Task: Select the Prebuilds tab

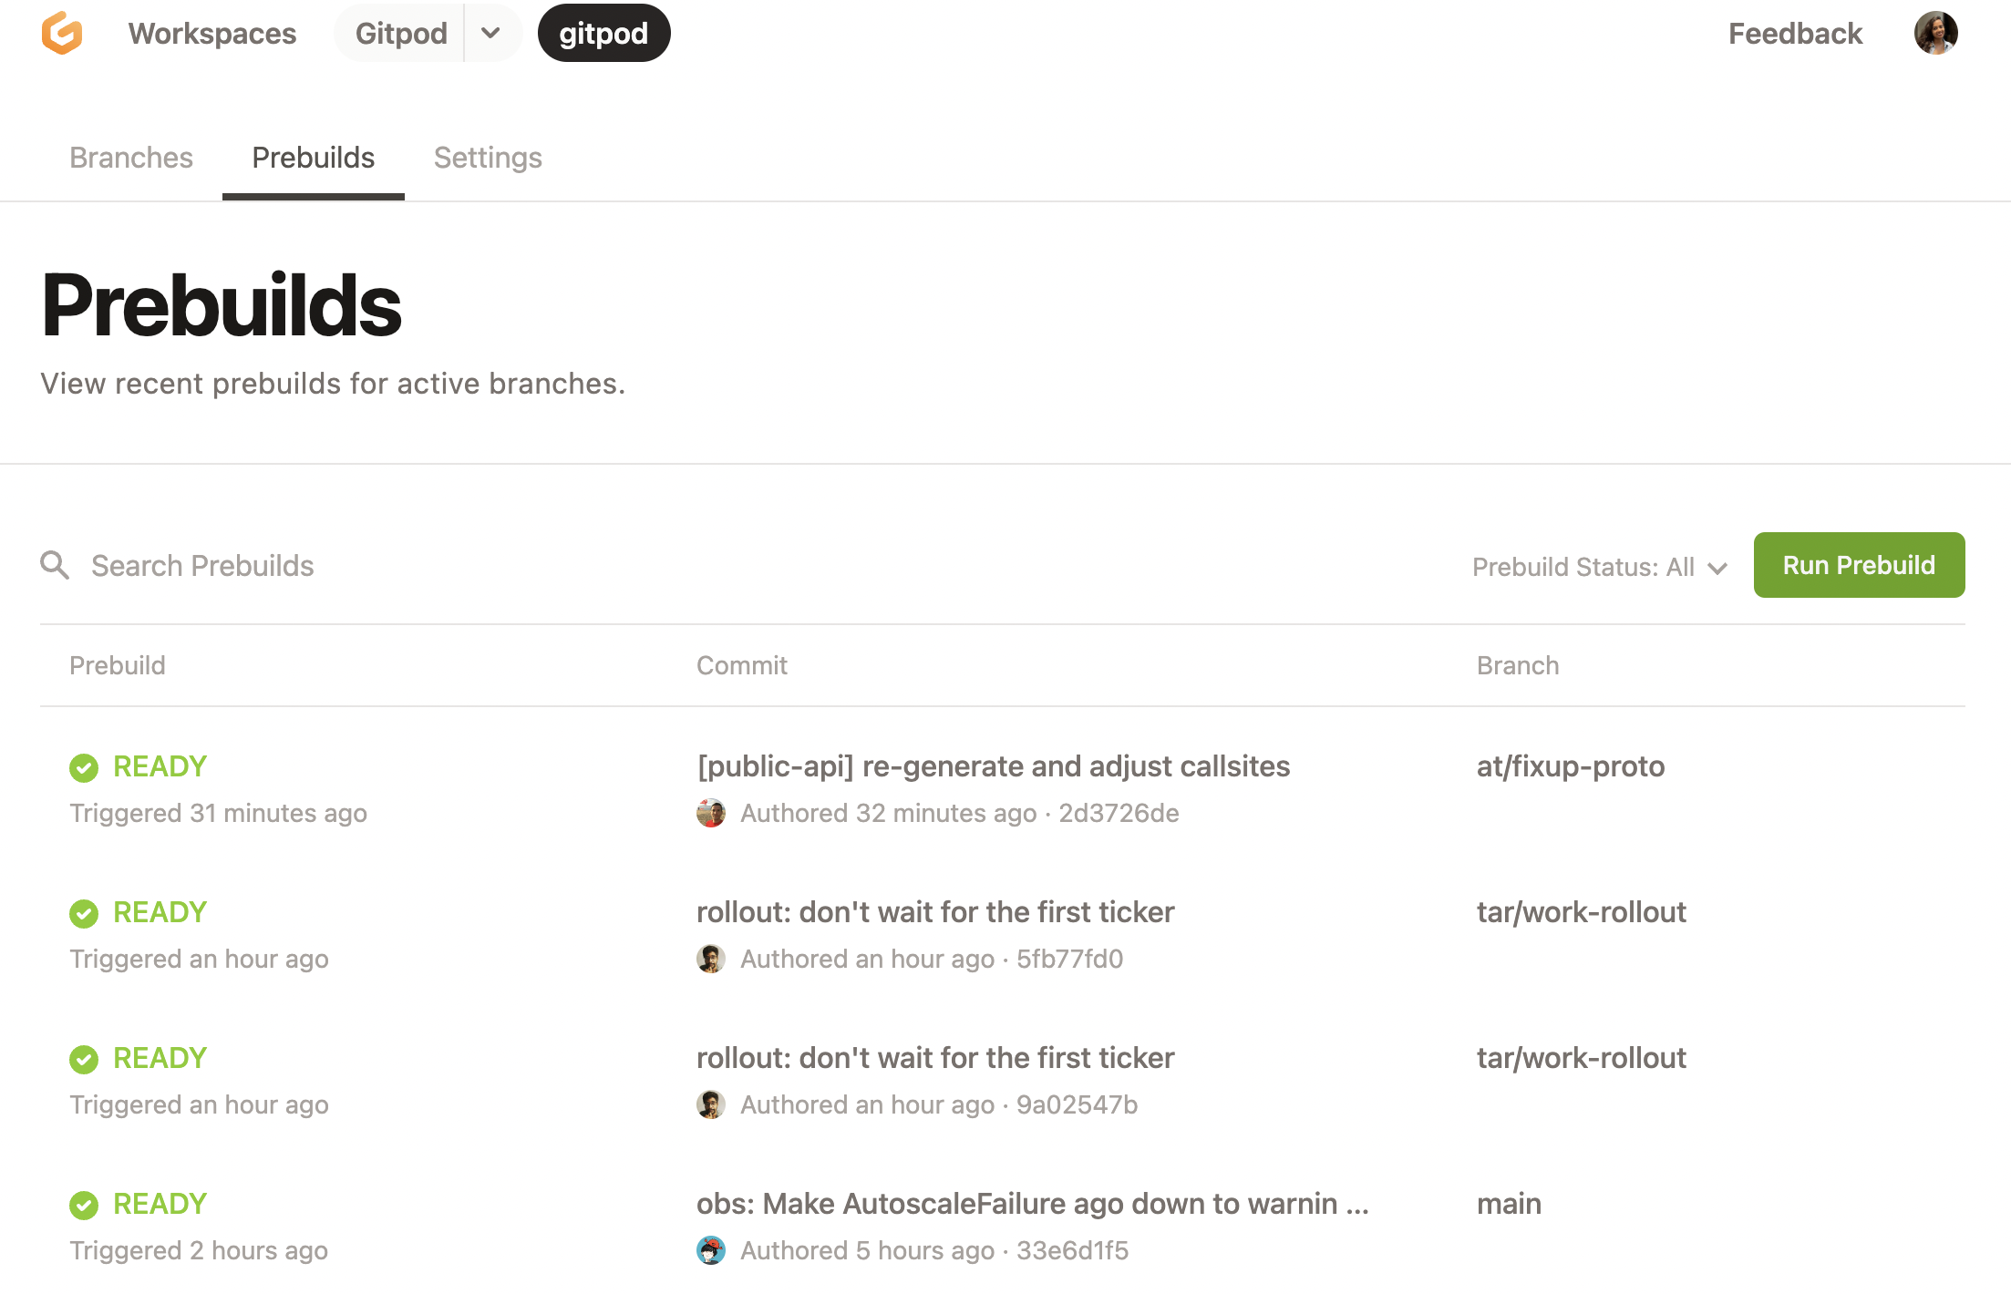Action: pyautogui.click(x=314, y=158)
